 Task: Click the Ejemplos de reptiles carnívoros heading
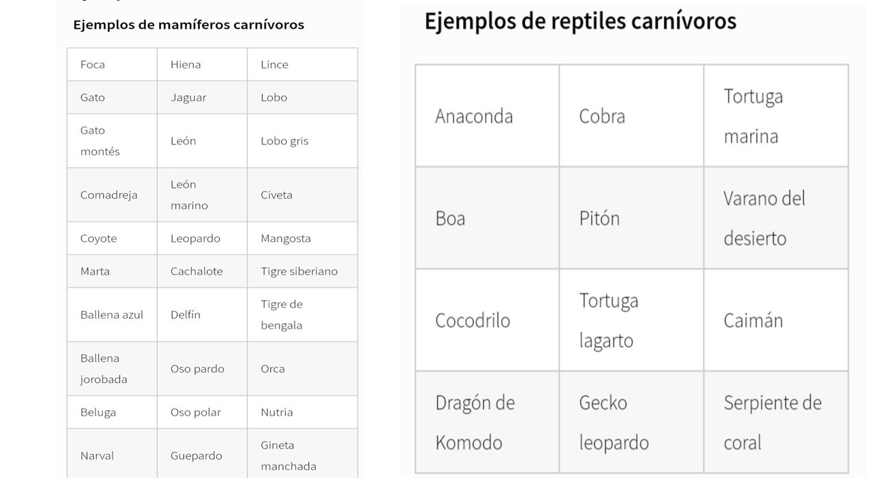point(580,21)
